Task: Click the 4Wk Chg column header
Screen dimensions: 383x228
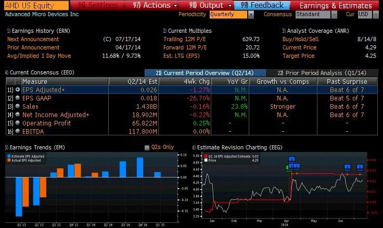Action: click(185, 81)
